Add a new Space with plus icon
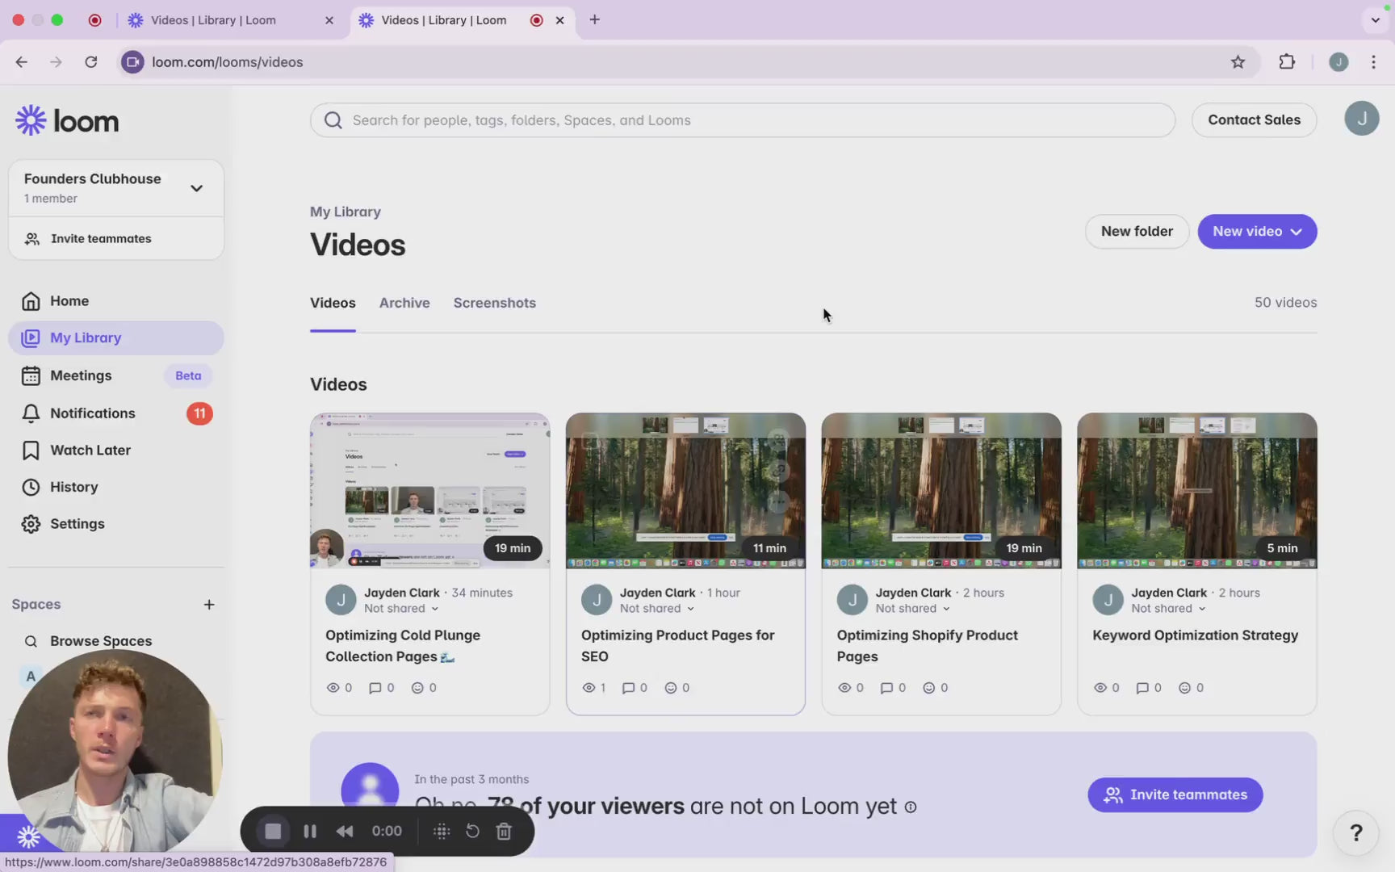 pos(209,605)
